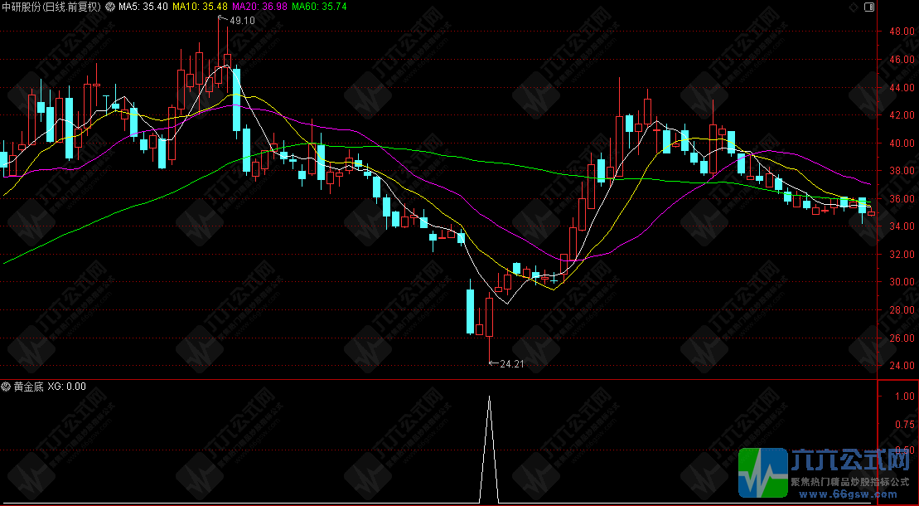919x506 pixels.
Task: Open the settings icon beside 黄金底
Action: pos(7,387)
